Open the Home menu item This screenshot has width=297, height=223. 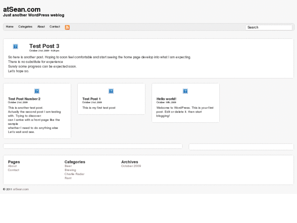(10, 27)
